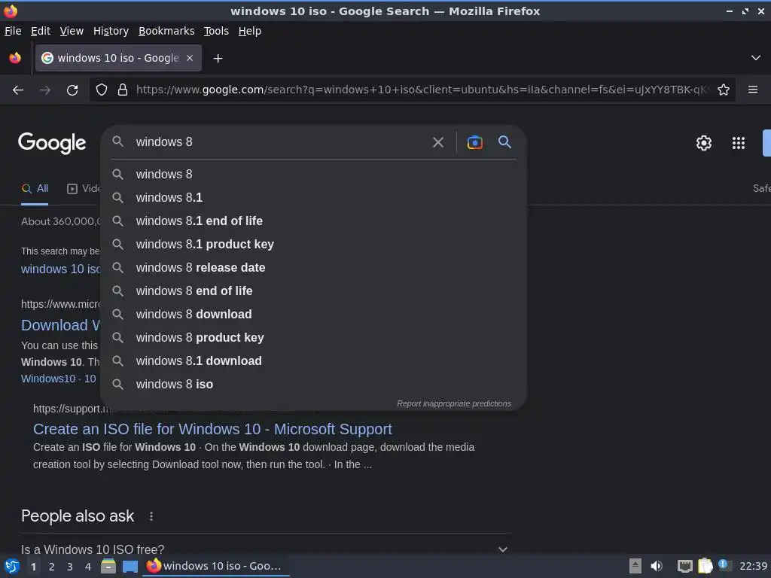This screenshot has height=578, width=771.
Task: Expand 'Is a Windows 10 ISO free?'
Action: [x=266, y=549]
